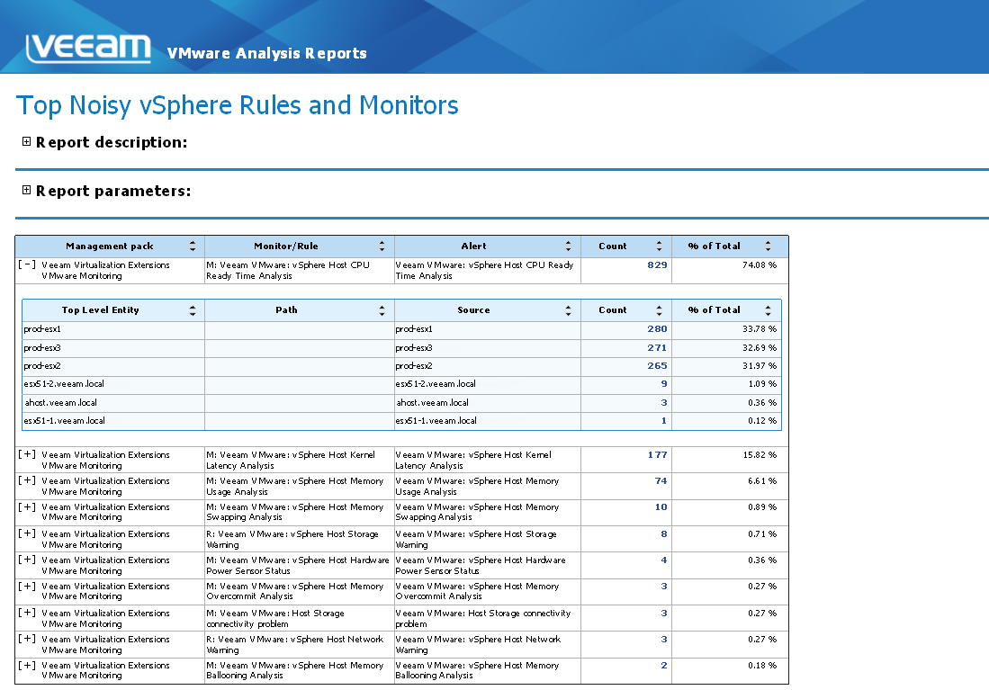Expand the Host Network Warning row
989x690 pixels.
click(27, 639)
